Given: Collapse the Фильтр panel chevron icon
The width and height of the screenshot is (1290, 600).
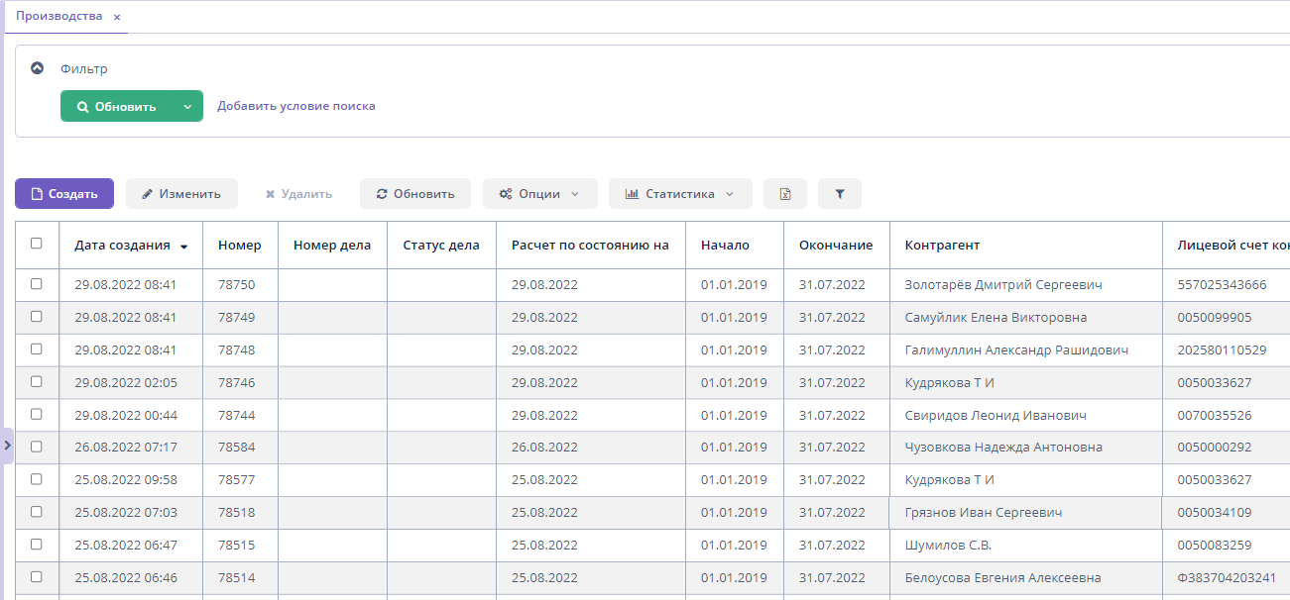Looking at the screenshot, I should (38, 68).
